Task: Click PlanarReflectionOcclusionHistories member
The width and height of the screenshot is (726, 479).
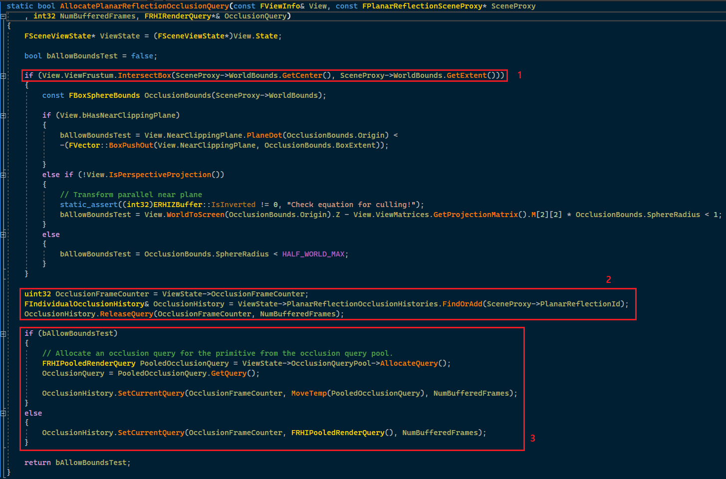Action: [x=362, y=304]
